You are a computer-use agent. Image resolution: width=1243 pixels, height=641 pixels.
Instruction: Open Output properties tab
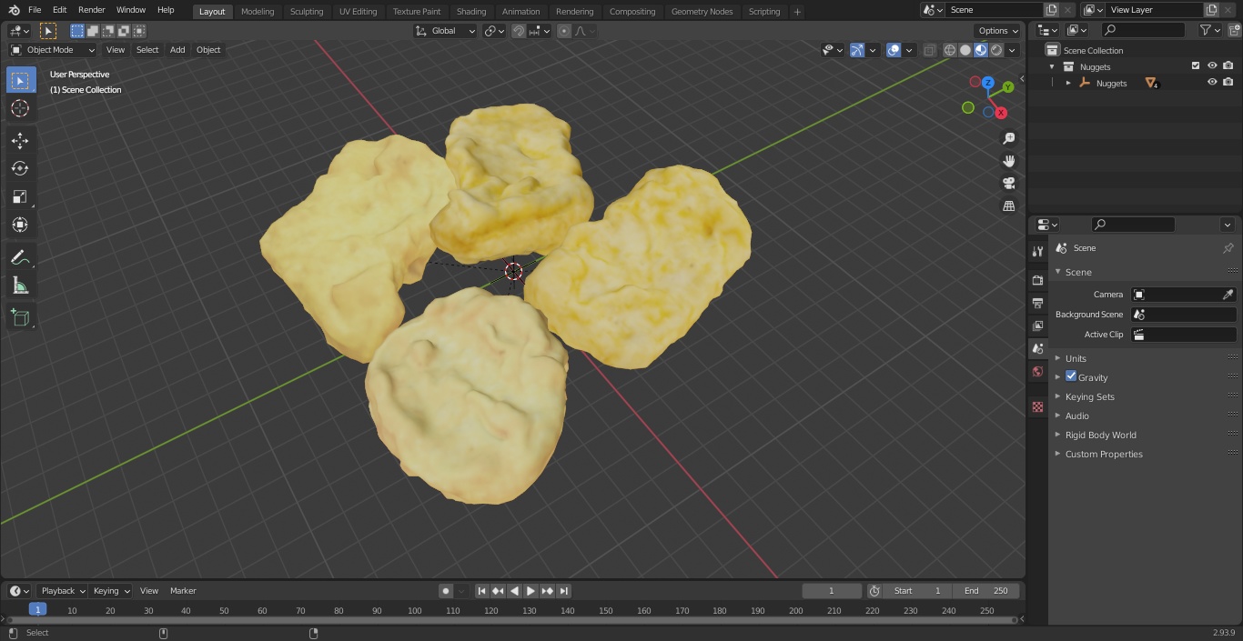1037,303
